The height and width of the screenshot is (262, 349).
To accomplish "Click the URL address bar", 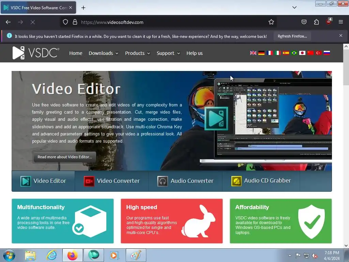I will 169,22.
